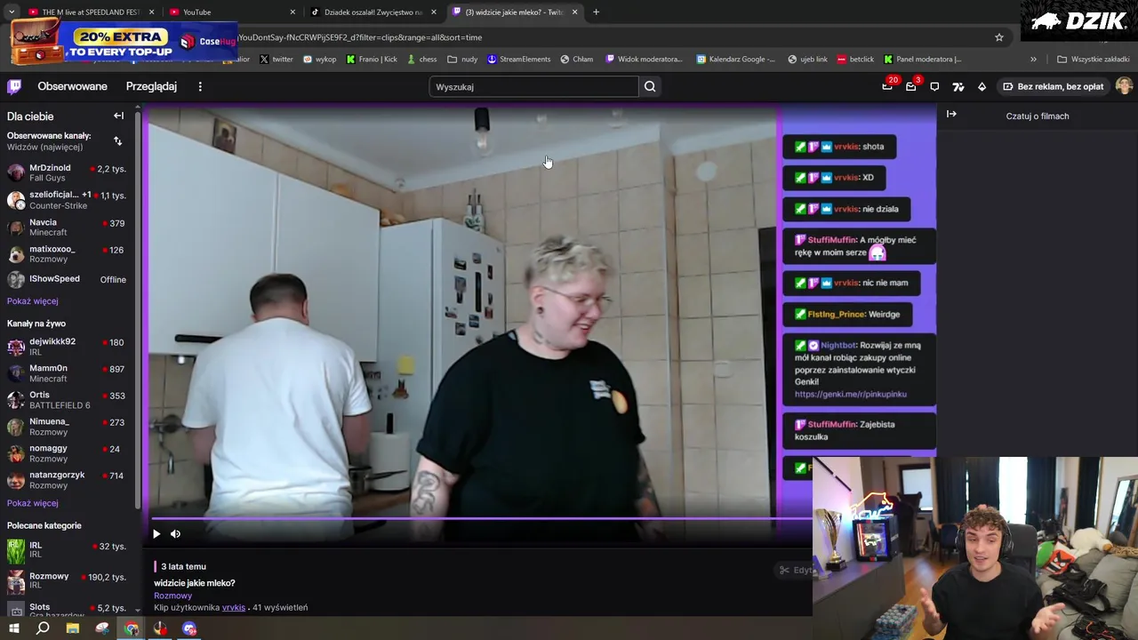1138x640 pixels.
Task: Open the 'Franio | Kick' bookmark
Action: [372, 60]
